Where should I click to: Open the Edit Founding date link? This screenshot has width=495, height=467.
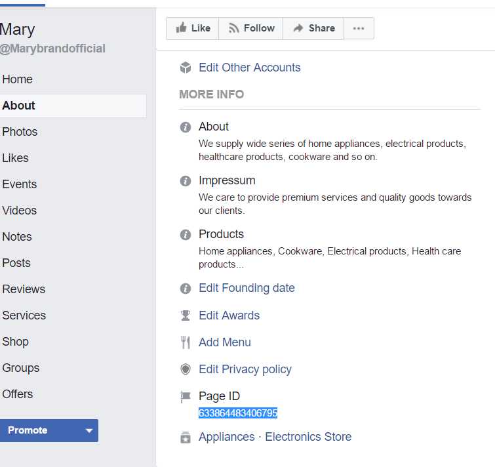click(247, 288)
